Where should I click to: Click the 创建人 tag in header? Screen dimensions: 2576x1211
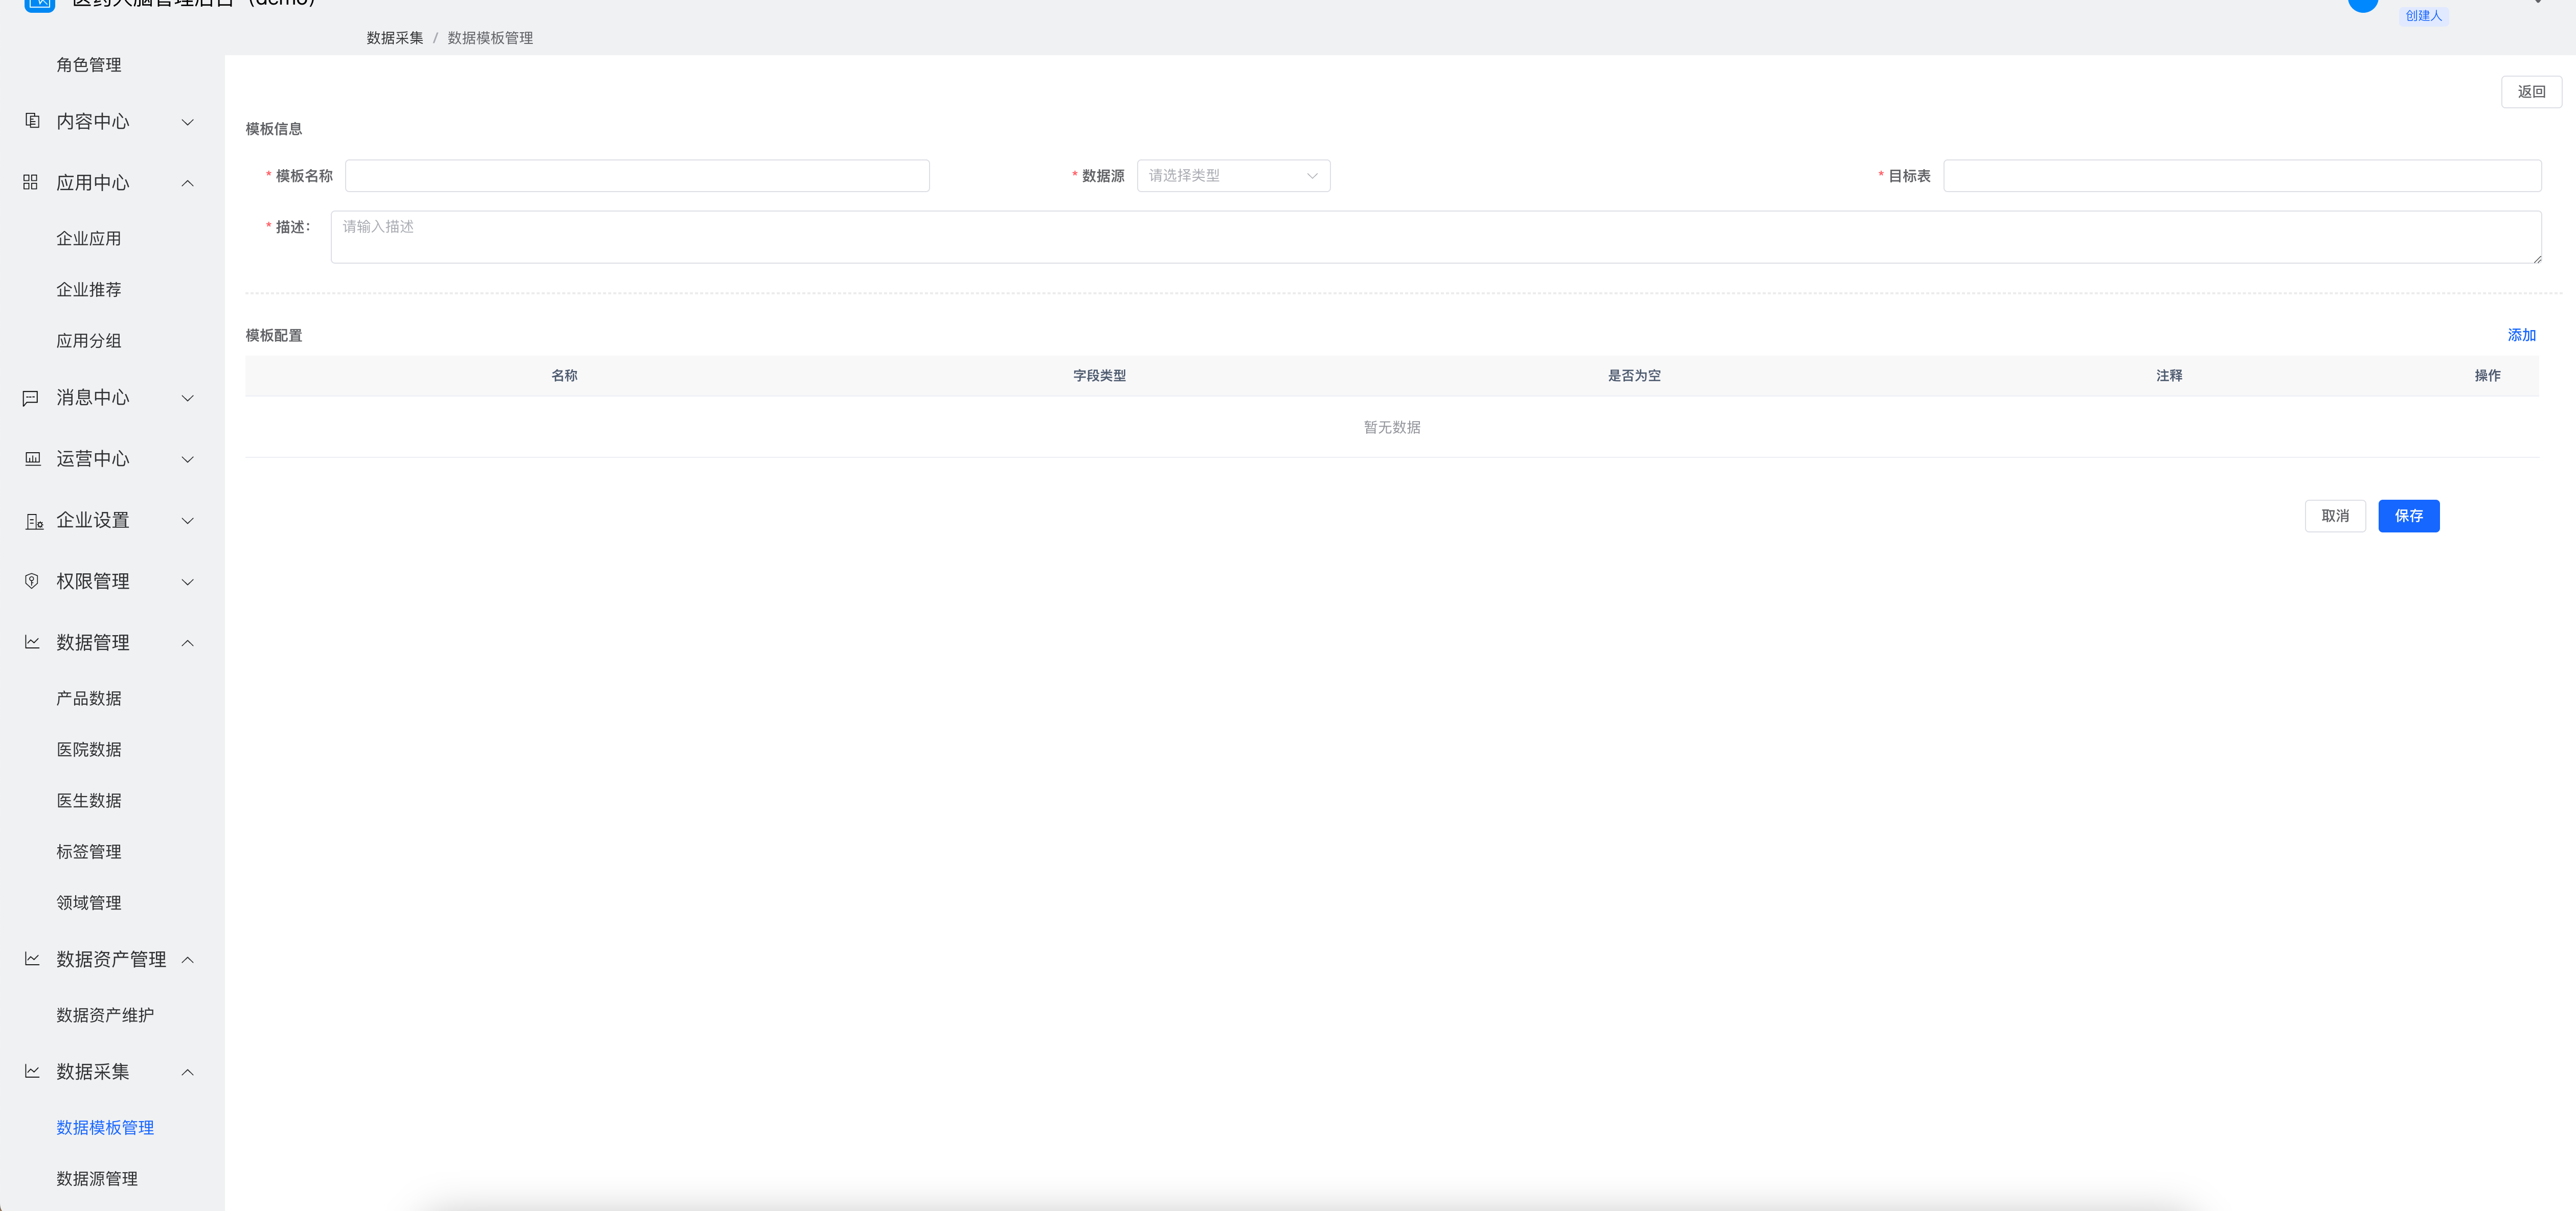pyautogui.click(x=2423, y=16)
